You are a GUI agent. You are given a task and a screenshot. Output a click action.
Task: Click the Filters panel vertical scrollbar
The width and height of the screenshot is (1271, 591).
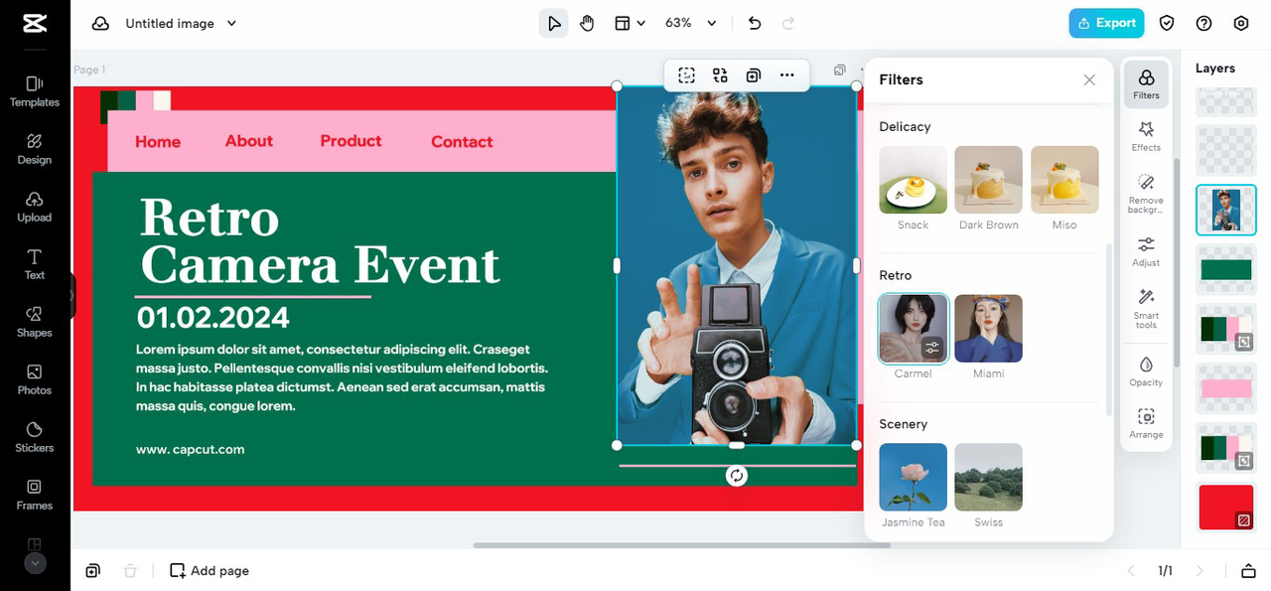click(x=1109, y=330)
